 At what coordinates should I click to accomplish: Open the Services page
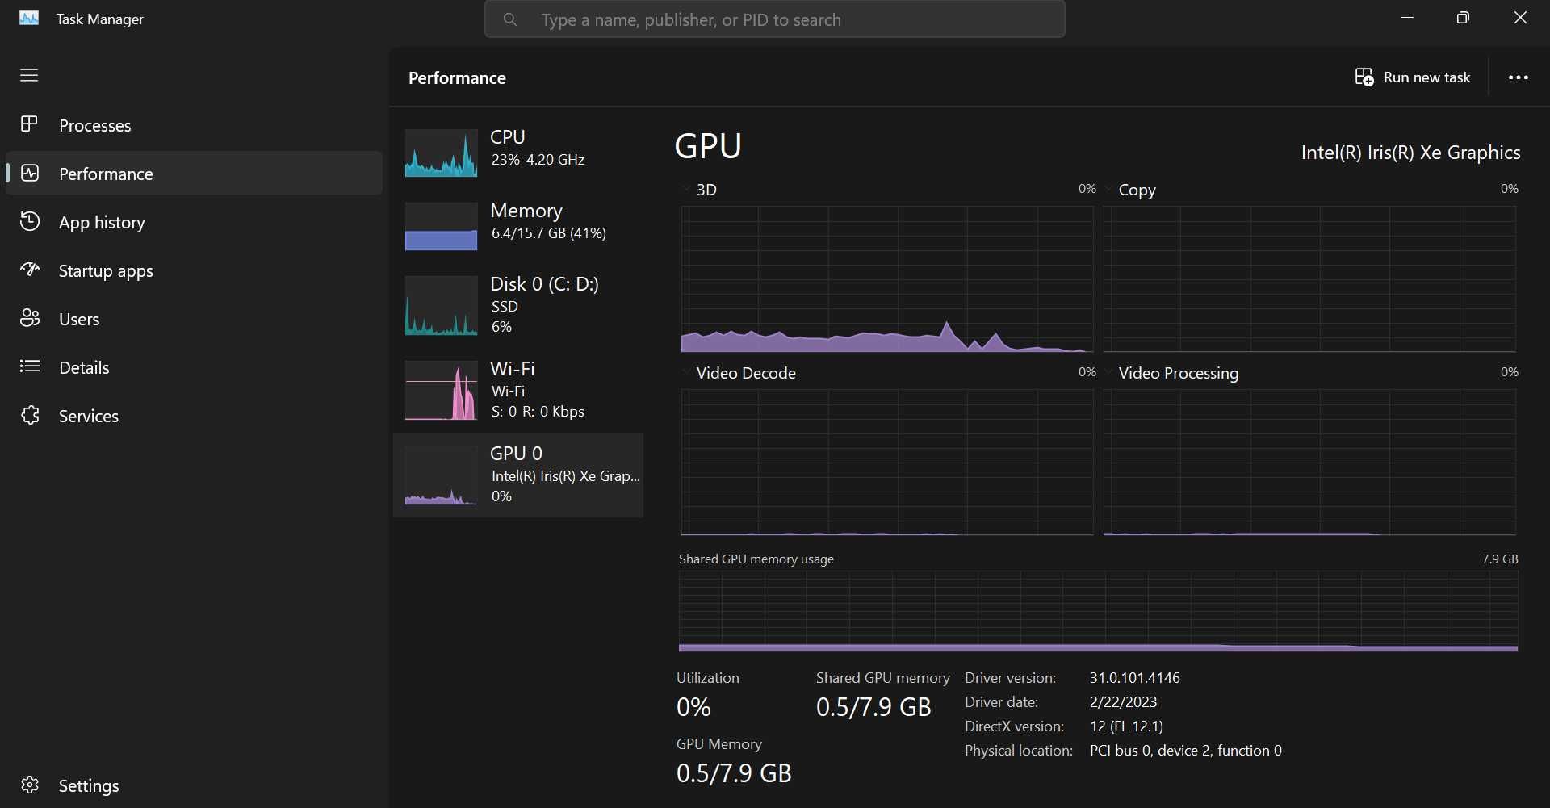tap(194, 416)
